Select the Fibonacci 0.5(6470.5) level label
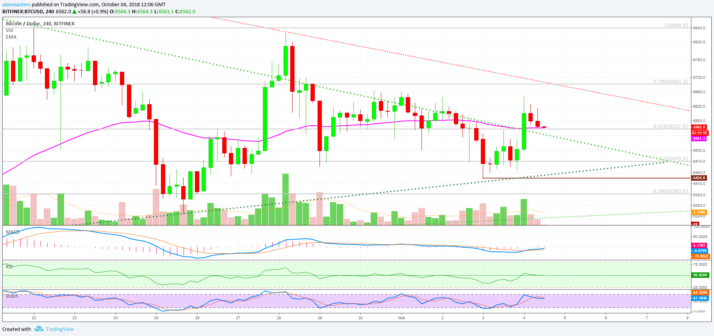 [x=673, y=158]
